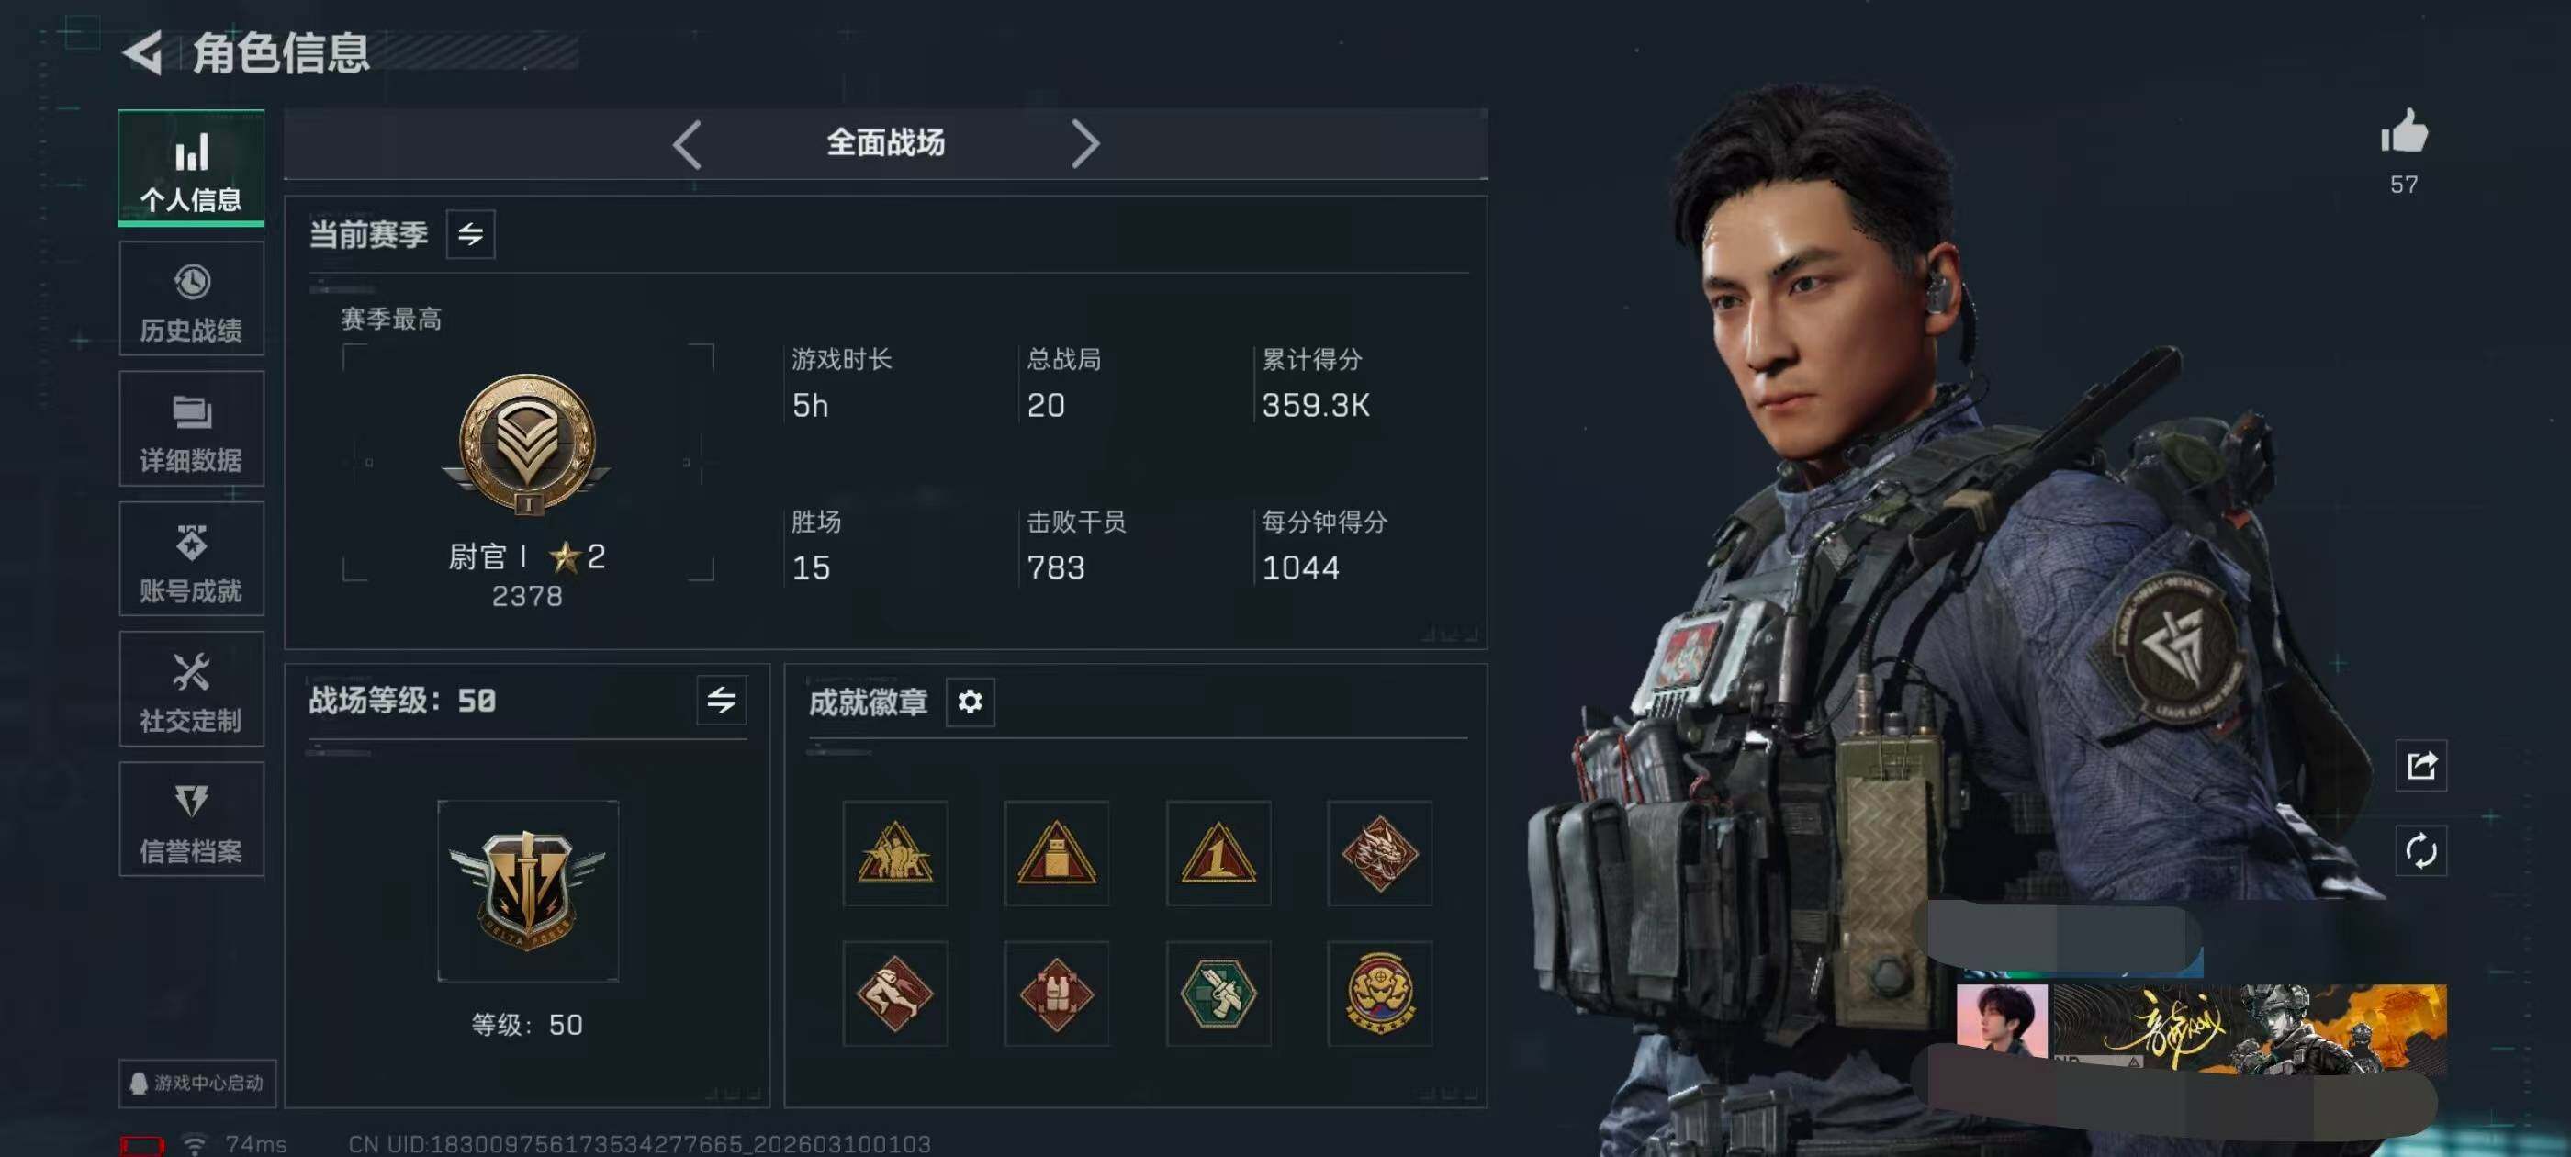2571x1157 pixels.
Task: Open the 历史战绩 tab
Action: [x=192, y=298]
